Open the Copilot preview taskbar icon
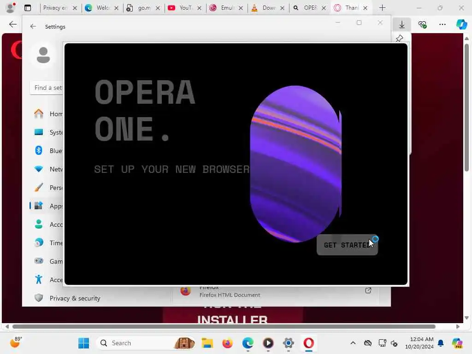The height and width of the screenshot is (354, 472). [457, 343]
